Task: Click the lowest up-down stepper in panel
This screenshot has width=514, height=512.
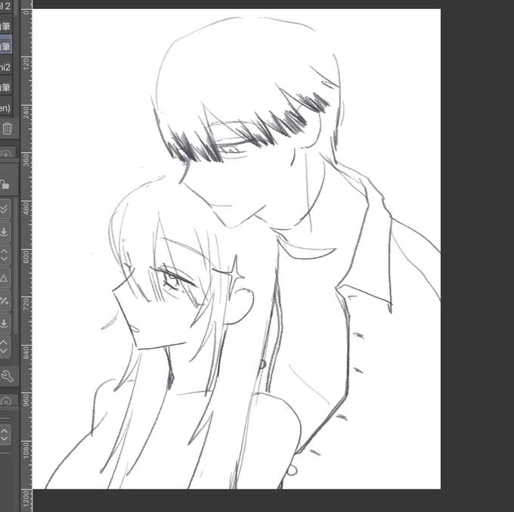Action: click(x=4, y=435)
